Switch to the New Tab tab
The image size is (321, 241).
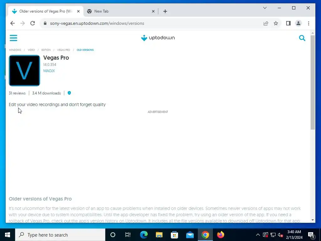point(121,11)
